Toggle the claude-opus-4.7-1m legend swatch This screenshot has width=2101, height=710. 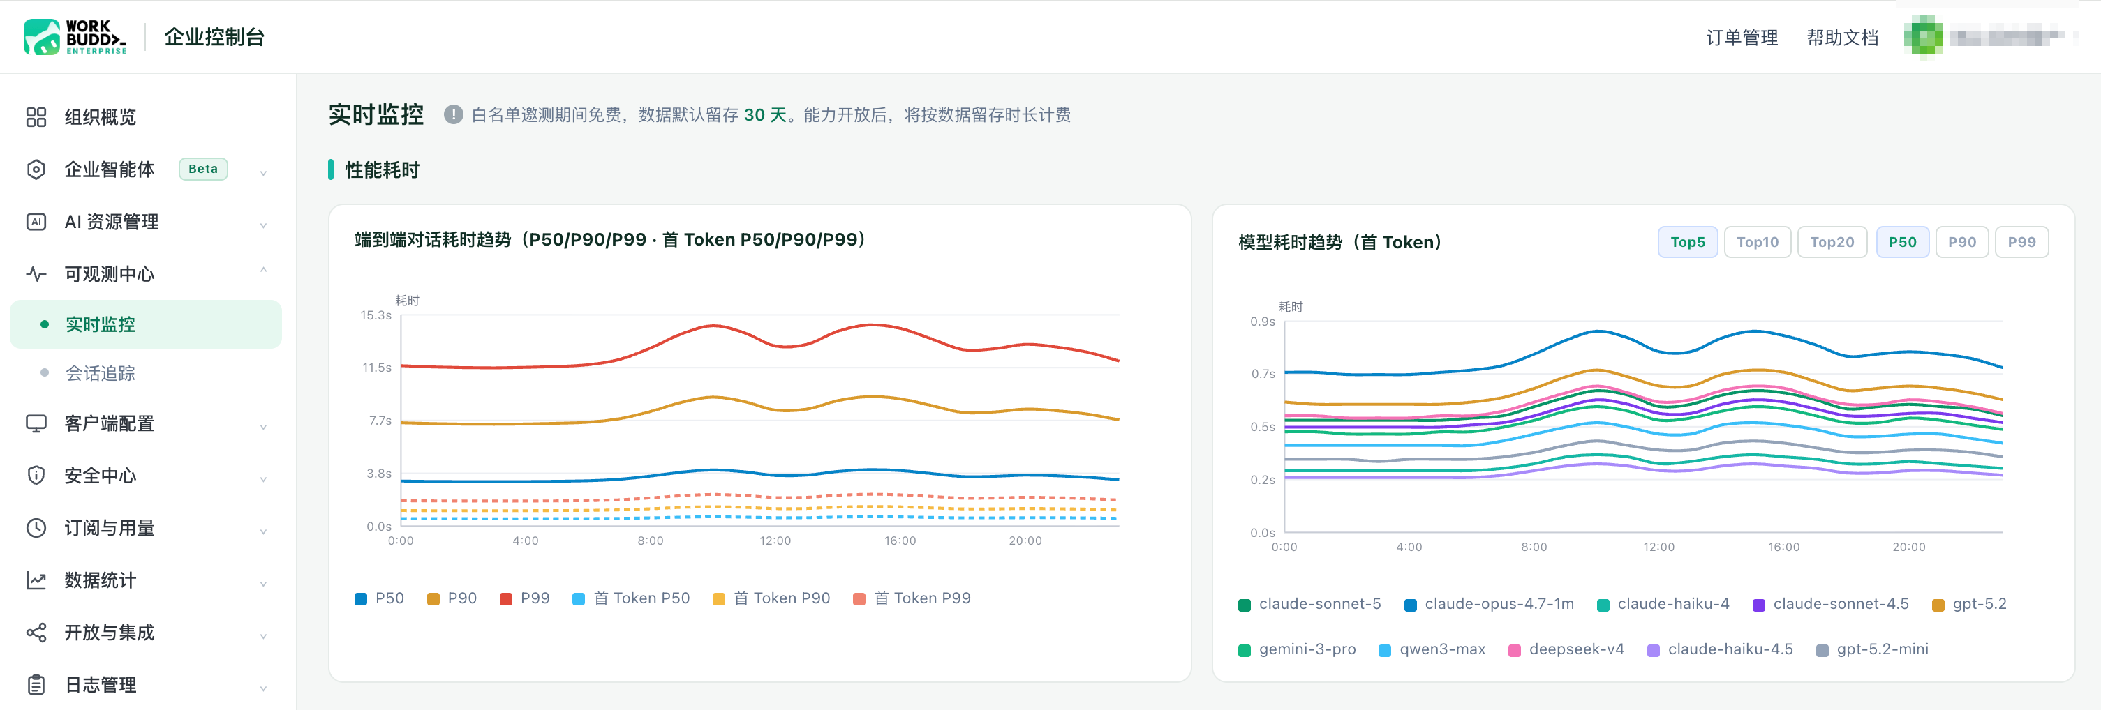click(x=1410, y=605)
